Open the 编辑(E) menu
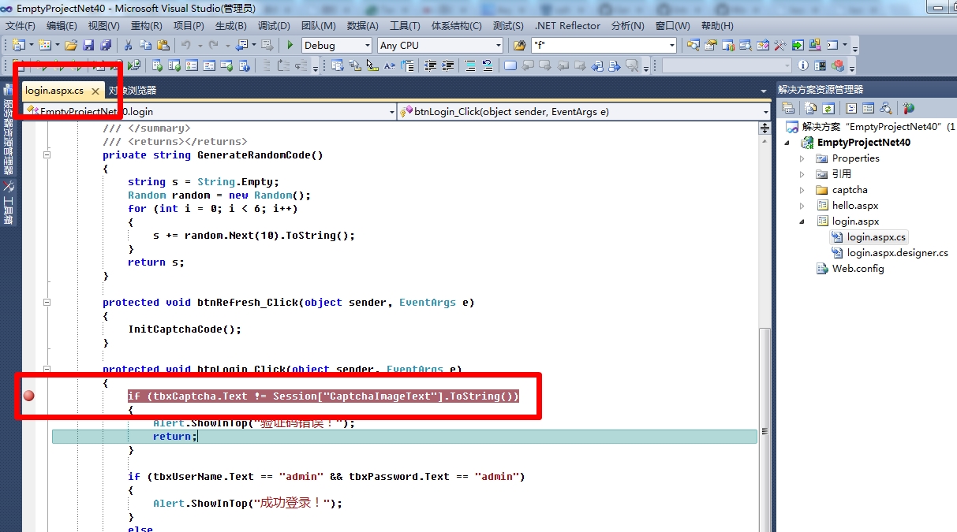 [x=62, y=26]
